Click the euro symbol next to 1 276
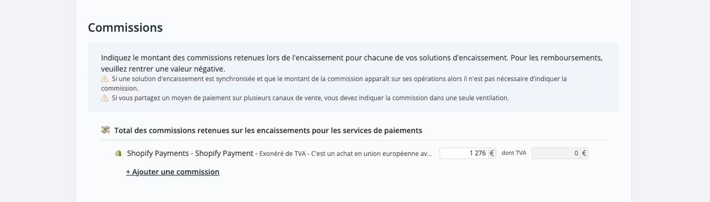710x202 pixels. coord(492,153)
